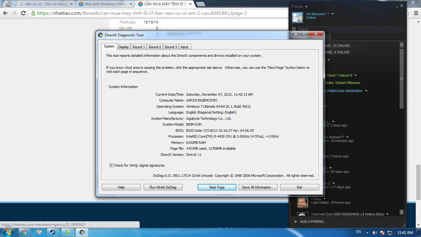Click the volume speaker tray icon
The width and height of the screenshot is (421, 237).
click(x=375, y=232)
